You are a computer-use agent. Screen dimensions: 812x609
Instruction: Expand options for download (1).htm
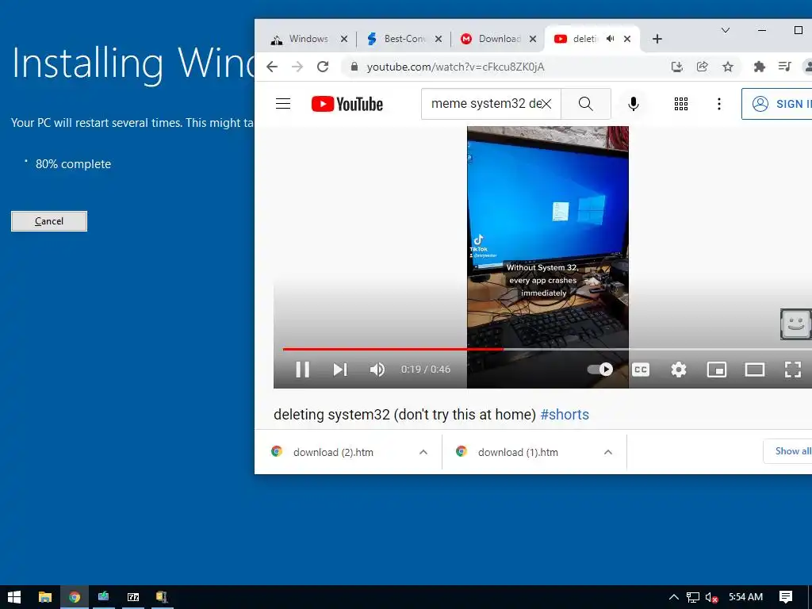[x=608, y=452]
